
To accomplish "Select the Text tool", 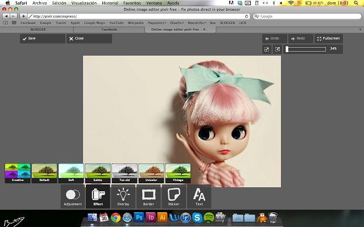I will click(199, 196).
